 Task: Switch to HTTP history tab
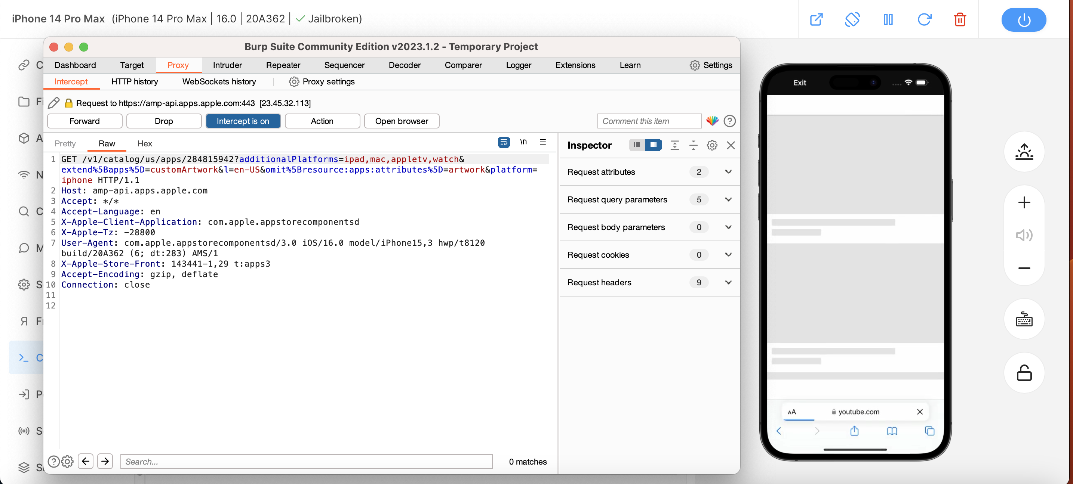point(135,81)
